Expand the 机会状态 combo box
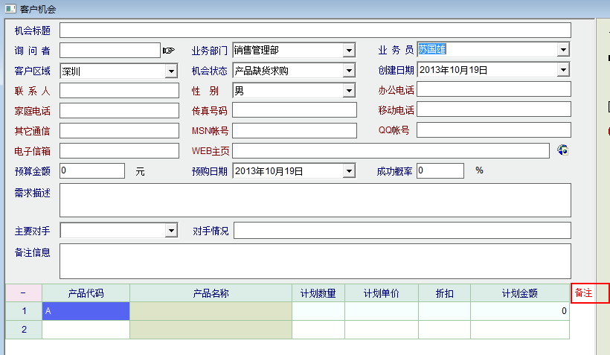610x355 pixels. coord(349,71)
